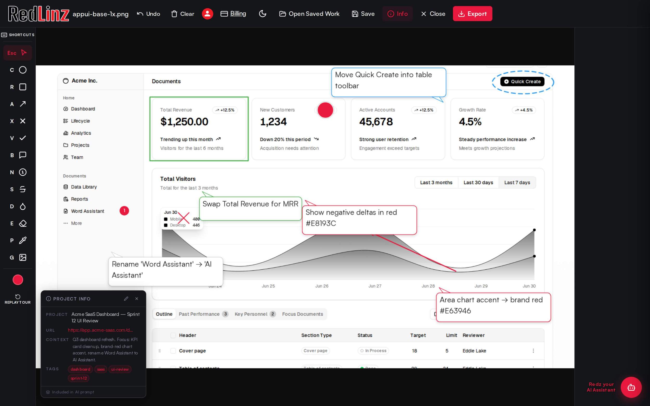Image resolution: width=650 pixels, height=406 pixels.
Task: Export the annotated image
Action: [x=472, y=14]
